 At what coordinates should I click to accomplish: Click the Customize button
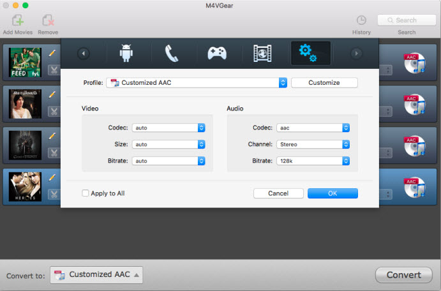click(324, 83)
